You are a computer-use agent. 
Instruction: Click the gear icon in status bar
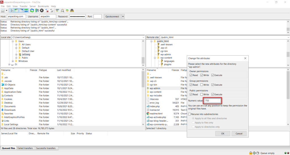tap(254, 153)
